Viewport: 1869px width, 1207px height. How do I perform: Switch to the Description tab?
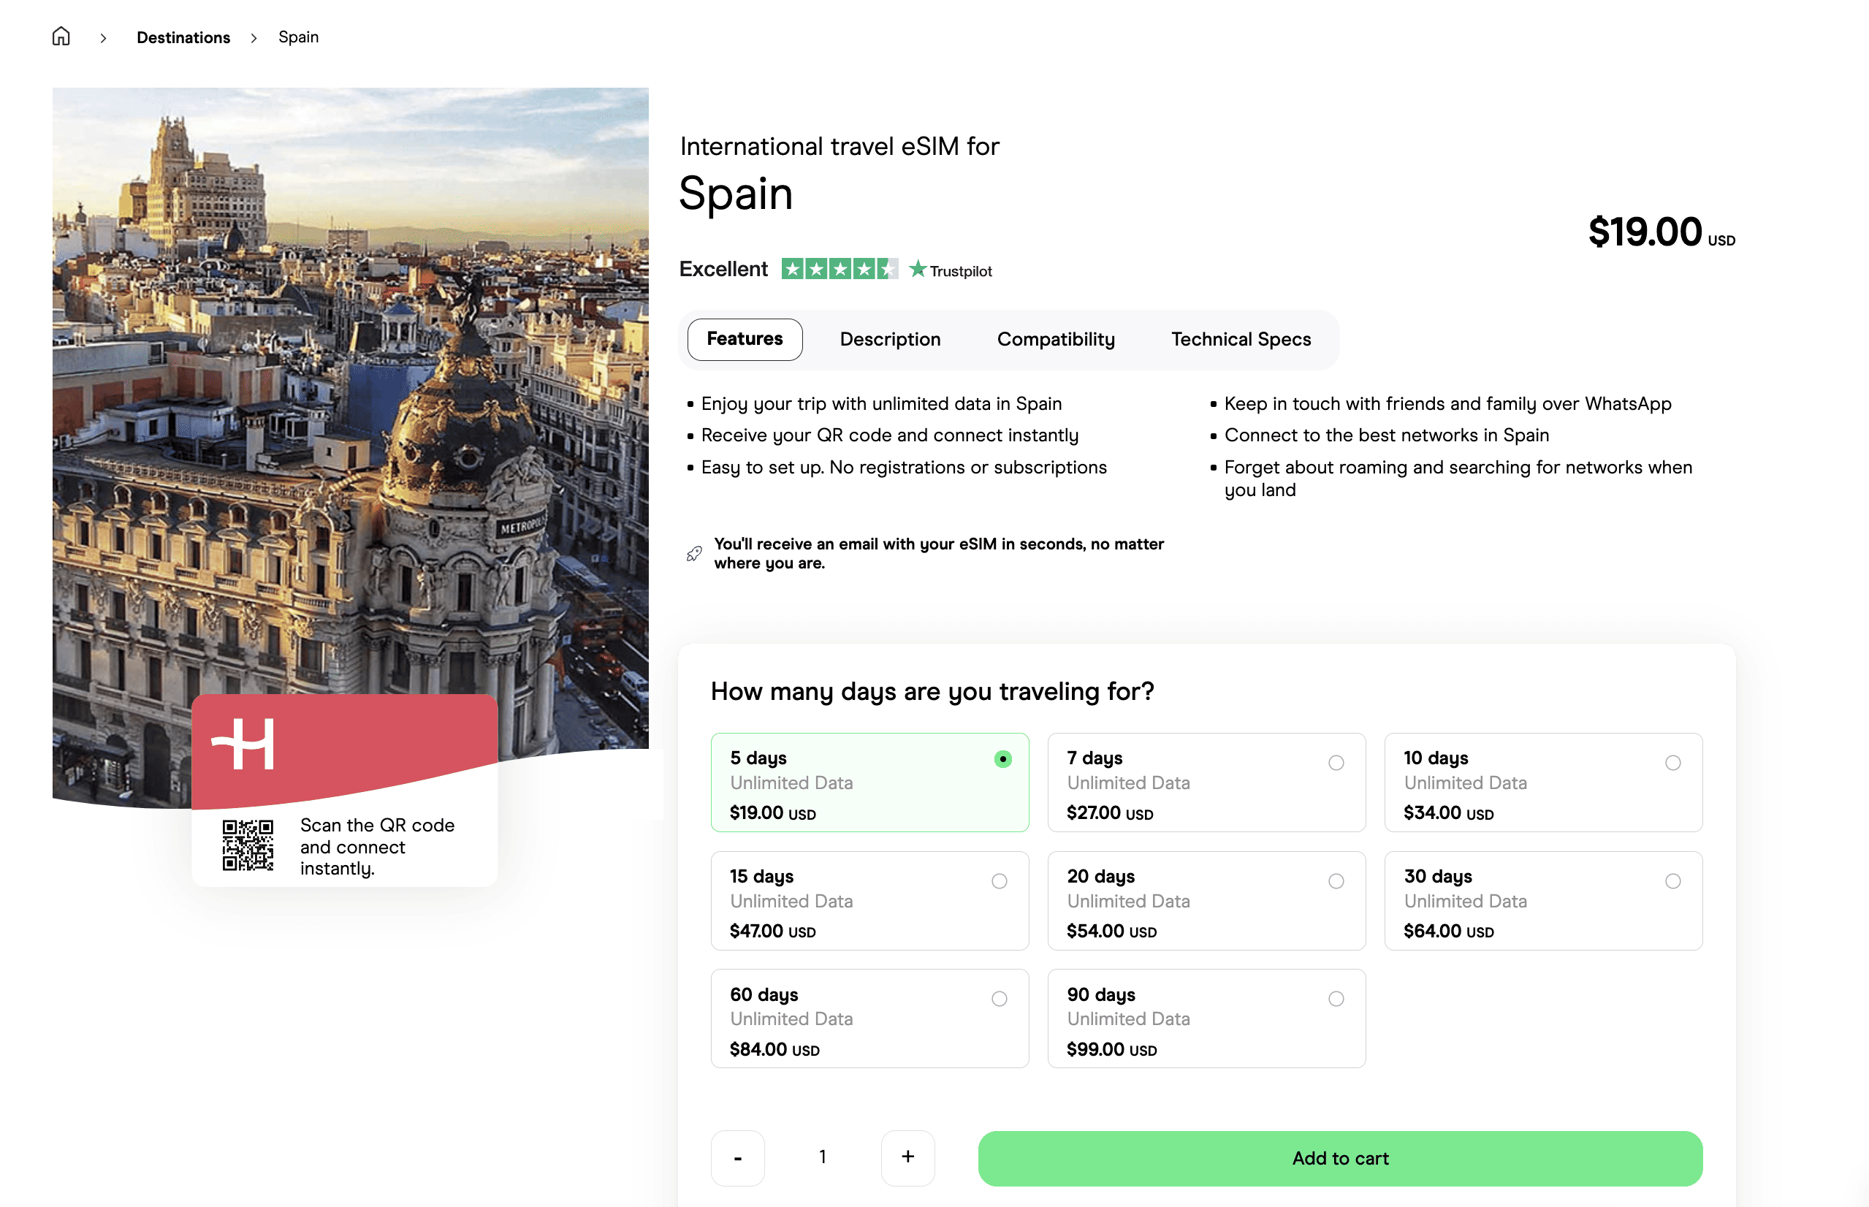[889, 339]
